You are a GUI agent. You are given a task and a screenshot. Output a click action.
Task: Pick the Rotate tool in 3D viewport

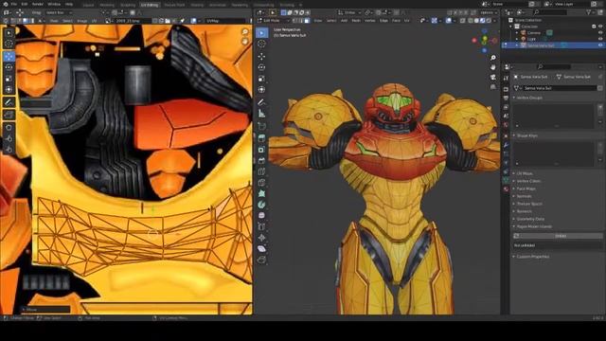[261, 67]
